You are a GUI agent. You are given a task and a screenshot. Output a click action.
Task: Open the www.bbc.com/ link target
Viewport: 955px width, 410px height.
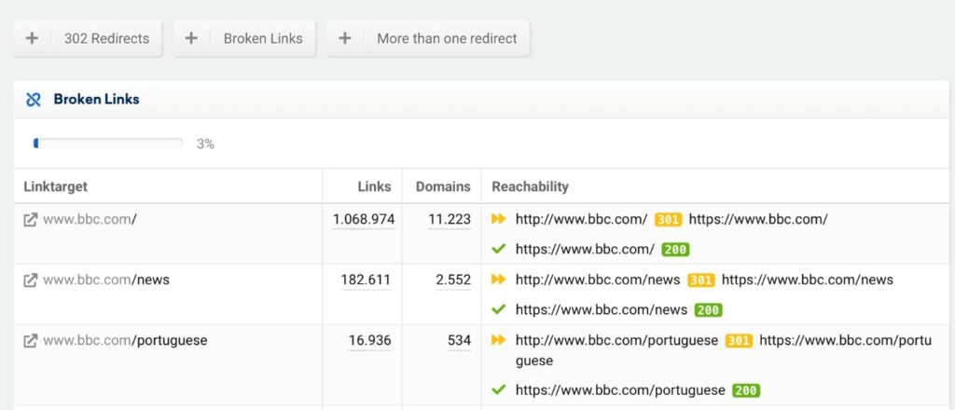click(90, 219)
